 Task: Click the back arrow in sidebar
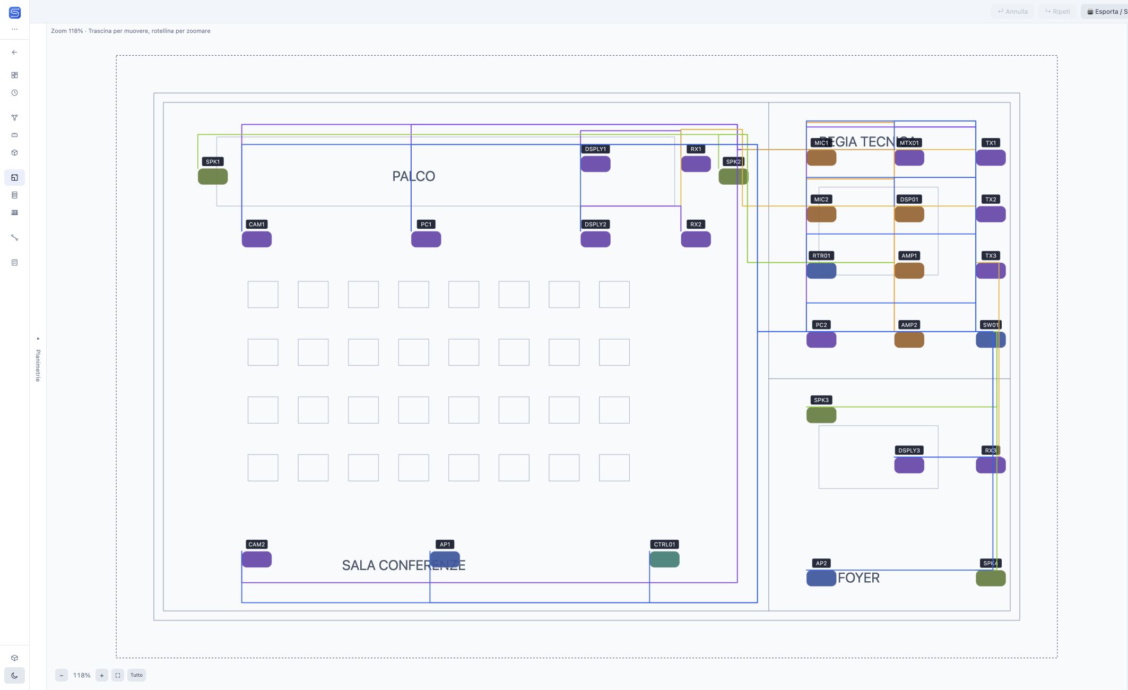[15, 53]
